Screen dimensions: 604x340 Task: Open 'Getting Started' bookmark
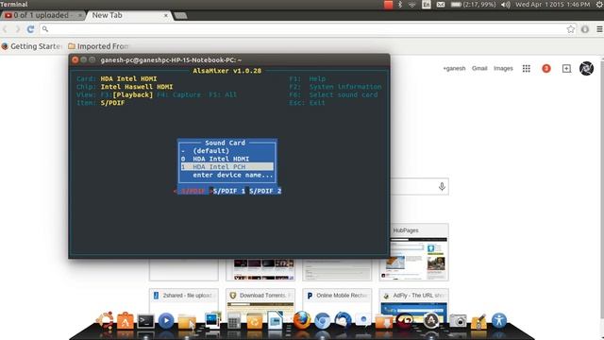coord(32,46)
